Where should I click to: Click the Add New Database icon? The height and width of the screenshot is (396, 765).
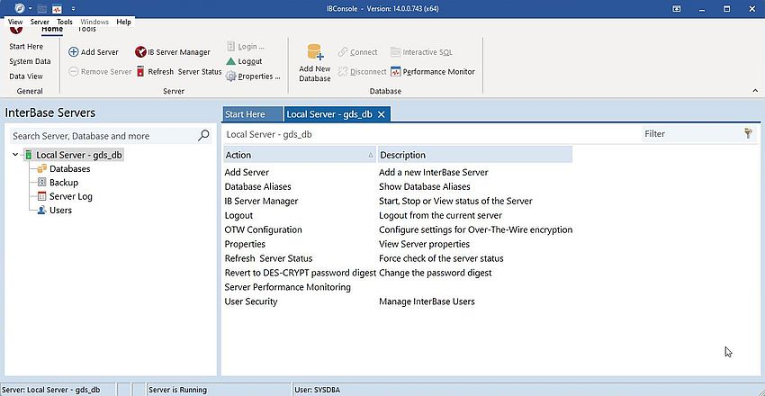(x=315, y=51)
